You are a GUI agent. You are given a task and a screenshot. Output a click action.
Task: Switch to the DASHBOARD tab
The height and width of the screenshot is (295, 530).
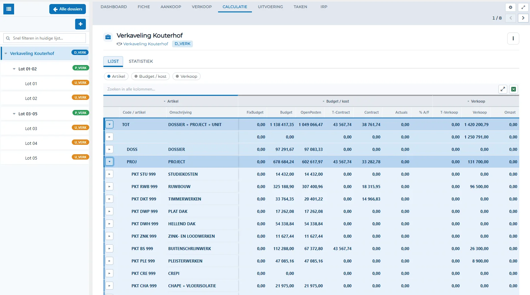tap(114, 7)
